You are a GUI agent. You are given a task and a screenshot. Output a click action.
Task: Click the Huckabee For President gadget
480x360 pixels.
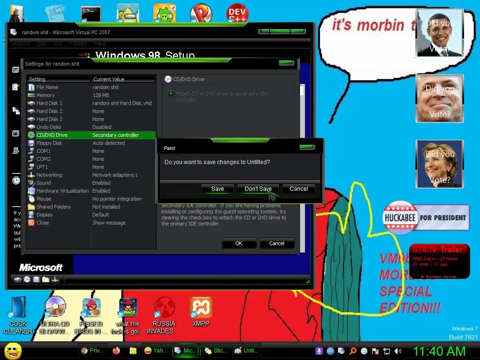pyautogui.click(x=426, y=217)
